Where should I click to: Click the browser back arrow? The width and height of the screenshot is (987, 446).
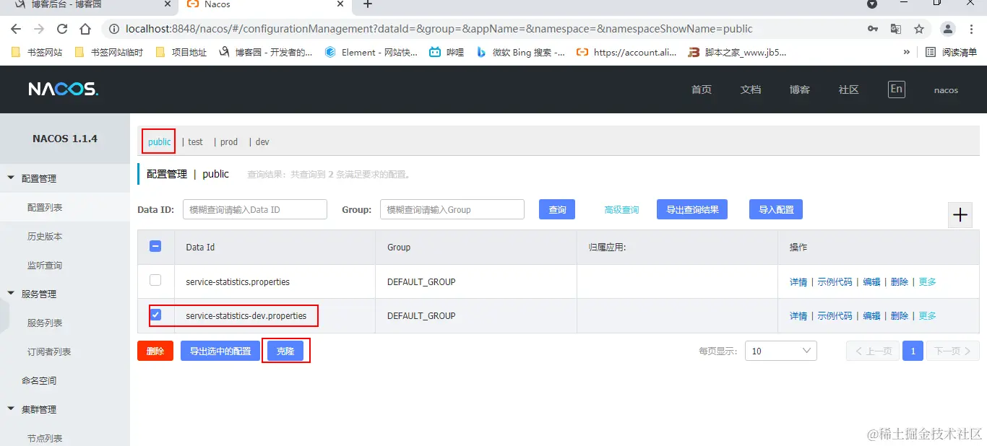pyautogui.click(x=16, y=29)
